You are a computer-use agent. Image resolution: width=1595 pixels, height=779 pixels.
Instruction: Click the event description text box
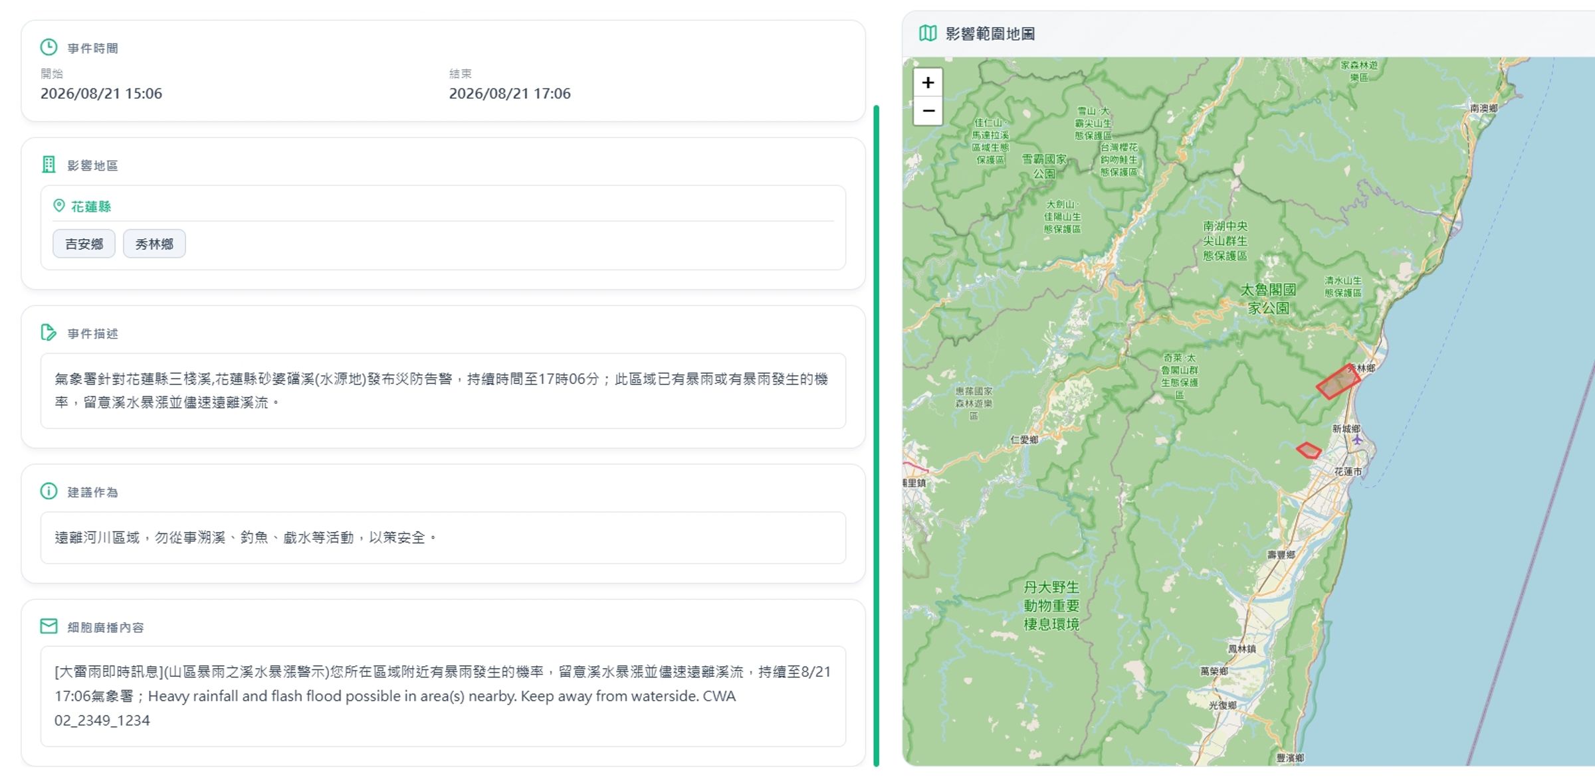coord(443,390)
